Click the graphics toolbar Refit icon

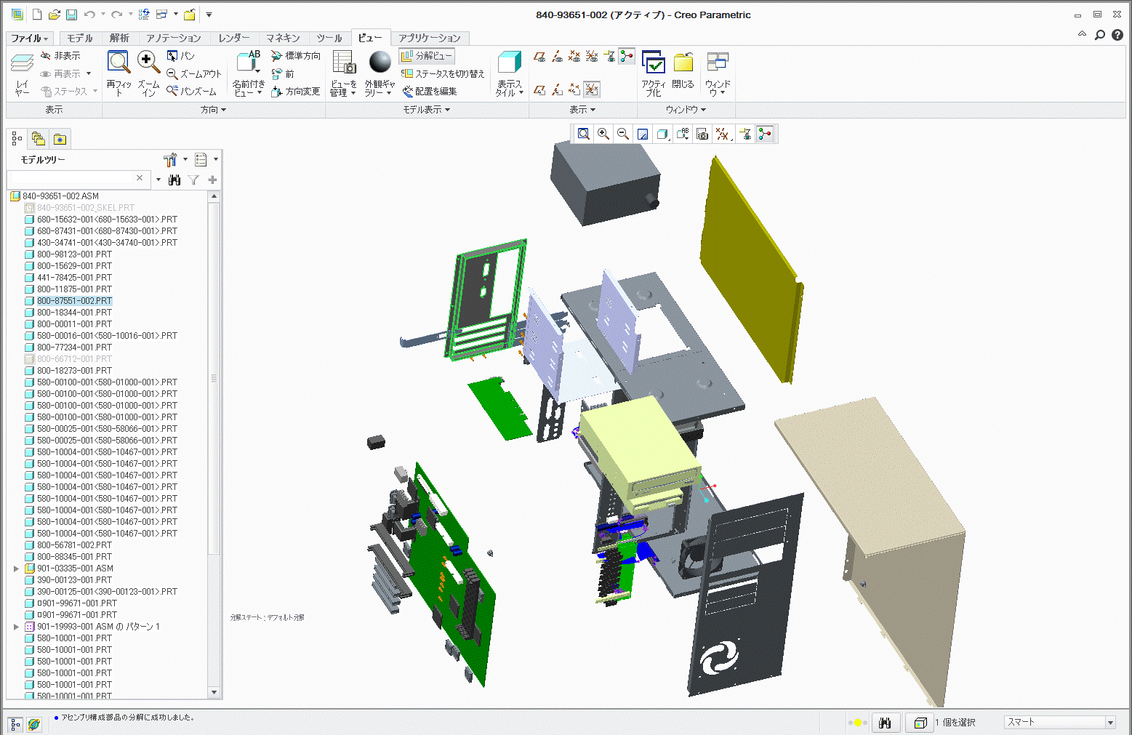click(583, 134)
